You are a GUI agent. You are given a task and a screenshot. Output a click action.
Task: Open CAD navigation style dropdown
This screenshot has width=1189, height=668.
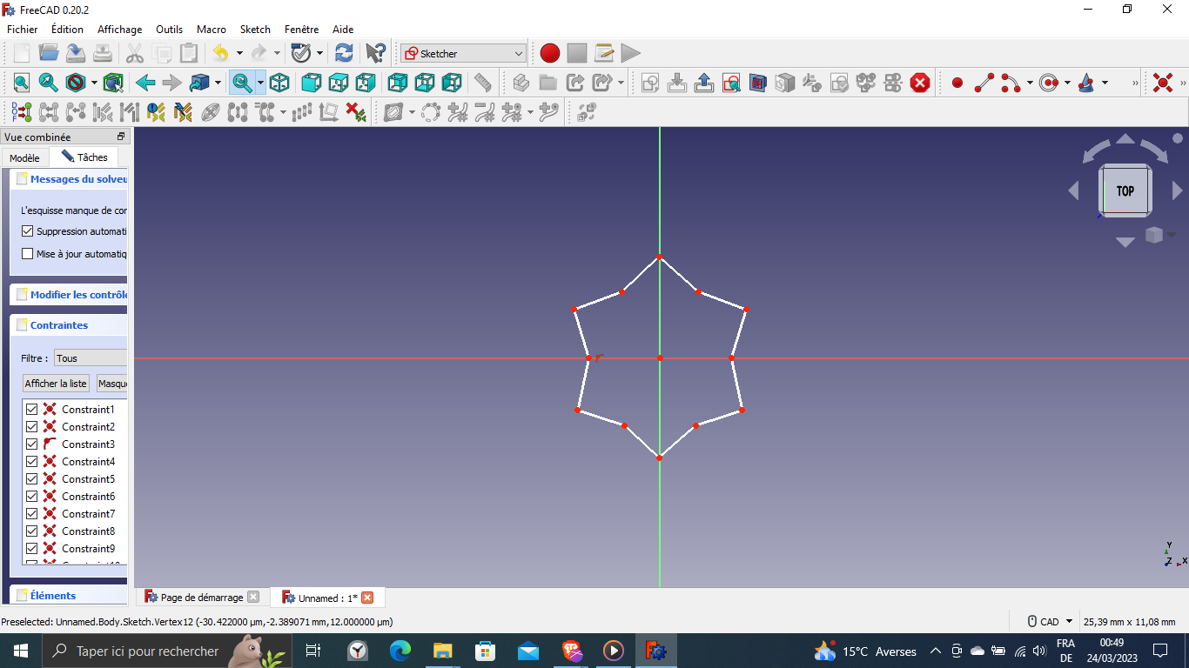1049,621
